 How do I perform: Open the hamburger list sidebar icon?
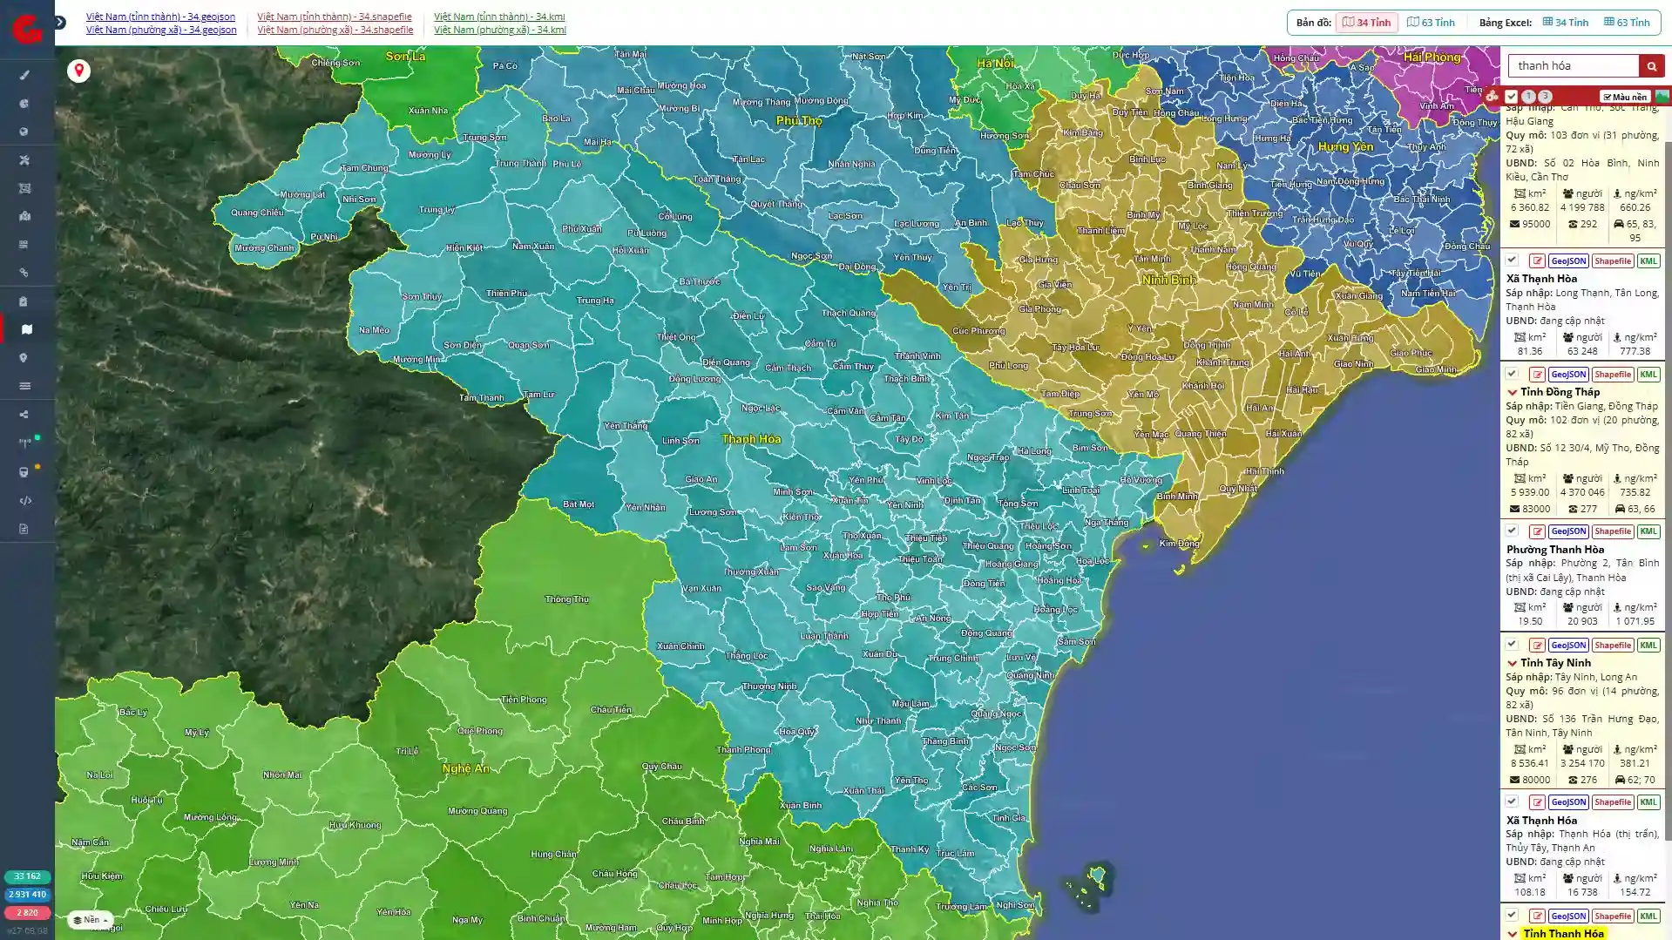pos(24,386)
